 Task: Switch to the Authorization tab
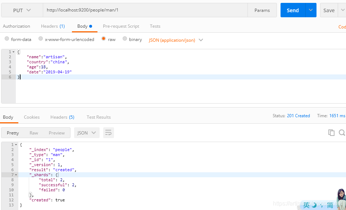[17, 26]
